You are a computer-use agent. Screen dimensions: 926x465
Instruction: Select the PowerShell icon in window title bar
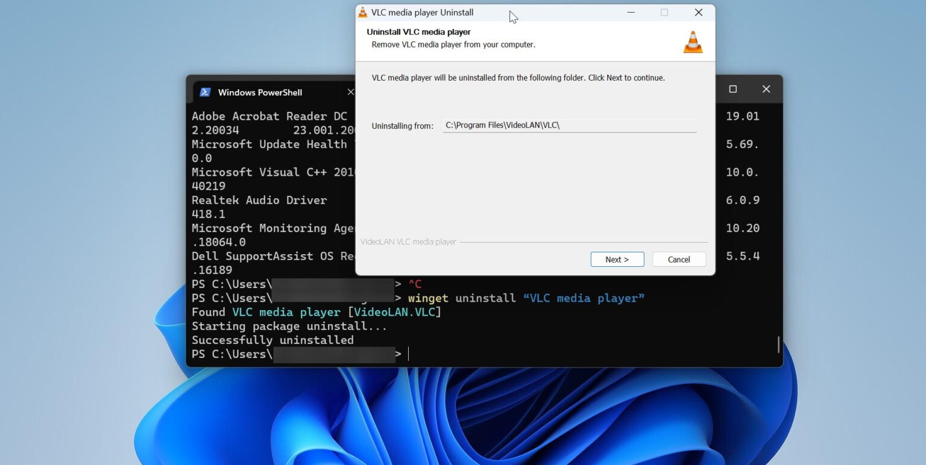click(204, 92)
